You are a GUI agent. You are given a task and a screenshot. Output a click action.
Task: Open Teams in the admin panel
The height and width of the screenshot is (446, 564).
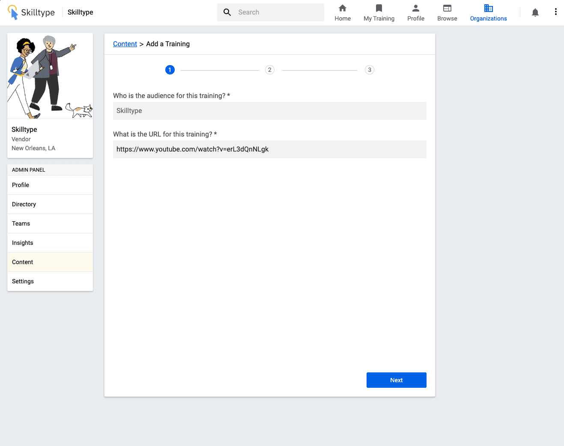(x=50, y=223)
